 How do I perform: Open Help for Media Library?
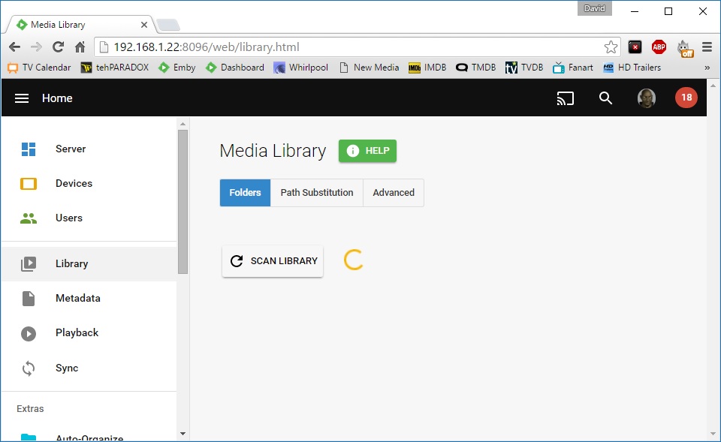coord(367,151)
